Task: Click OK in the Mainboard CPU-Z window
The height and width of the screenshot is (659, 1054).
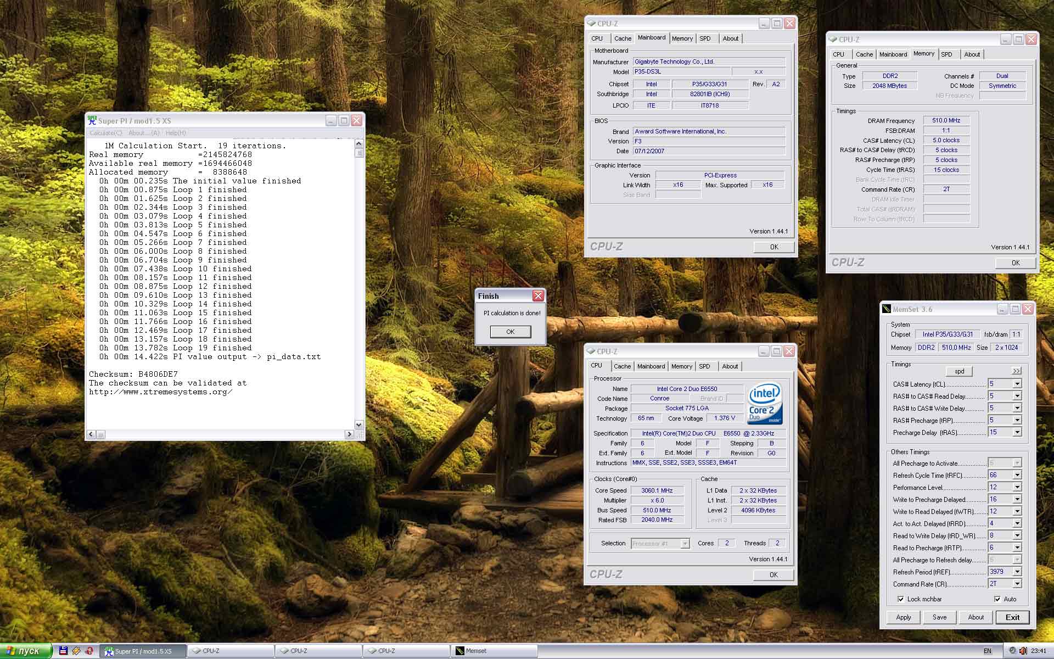Action: [774, 247]
